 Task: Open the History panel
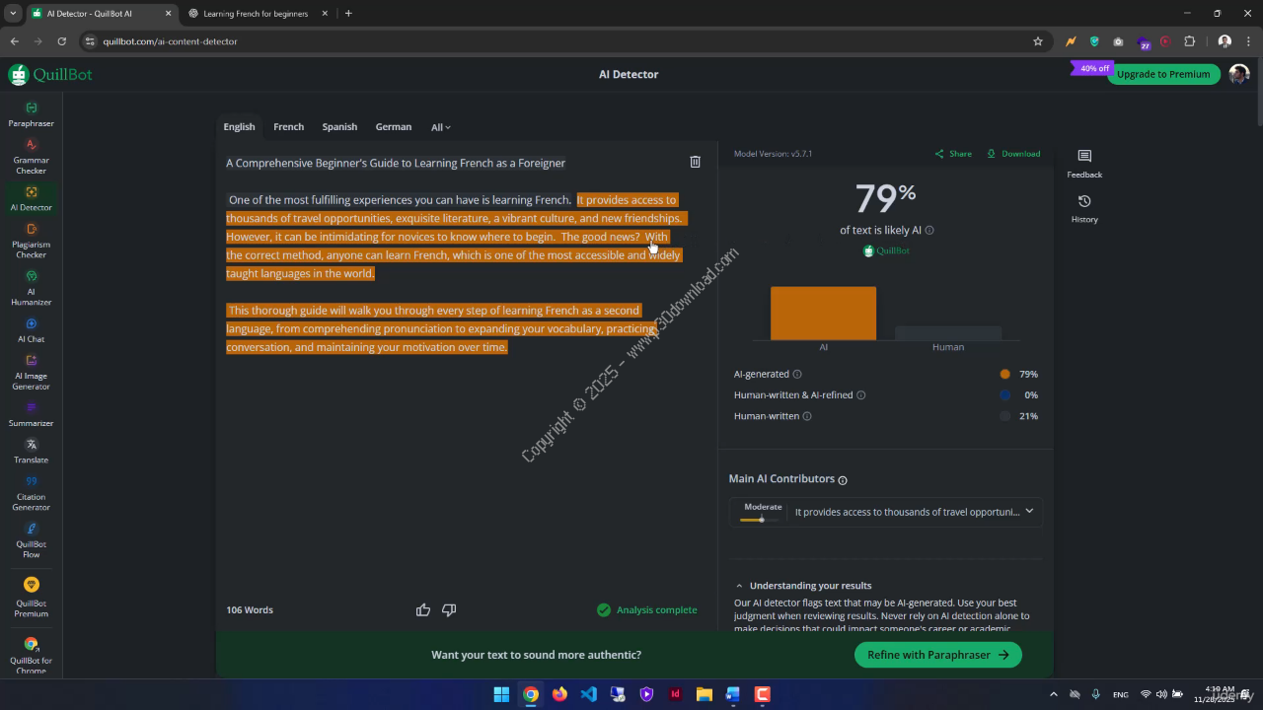pos(1084,208)
